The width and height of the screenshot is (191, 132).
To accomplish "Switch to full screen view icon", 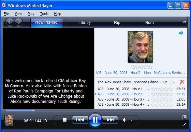I will (x=184, y=117).
